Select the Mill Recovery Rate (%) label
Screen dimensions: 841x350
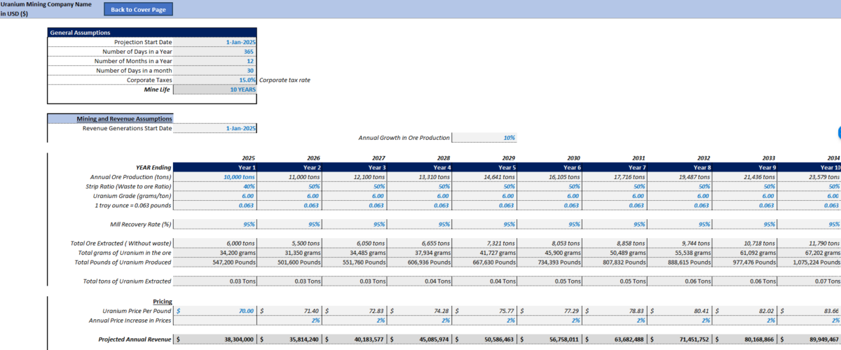point(141,225)
